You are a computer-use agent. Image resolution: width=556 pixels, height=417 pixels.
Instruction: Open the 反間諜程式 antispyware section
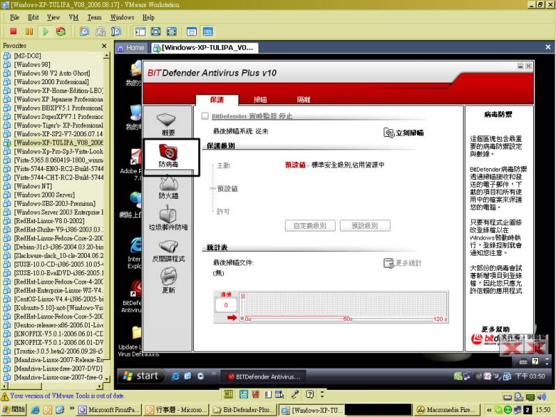(x=168, y=250)
